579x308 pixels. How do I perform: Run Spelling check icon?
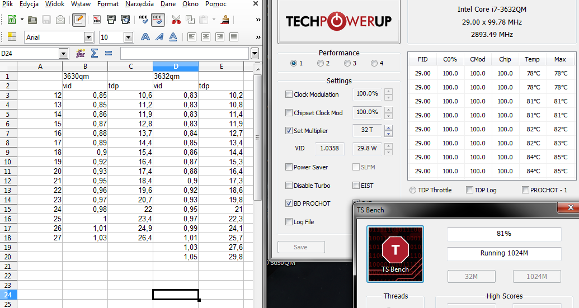click(x=144, y=20)
